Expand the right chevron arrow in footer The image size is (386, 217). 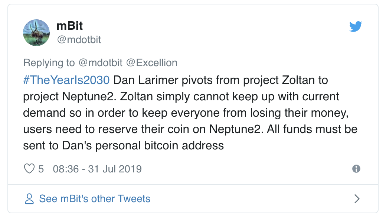(x=357, y=199)
